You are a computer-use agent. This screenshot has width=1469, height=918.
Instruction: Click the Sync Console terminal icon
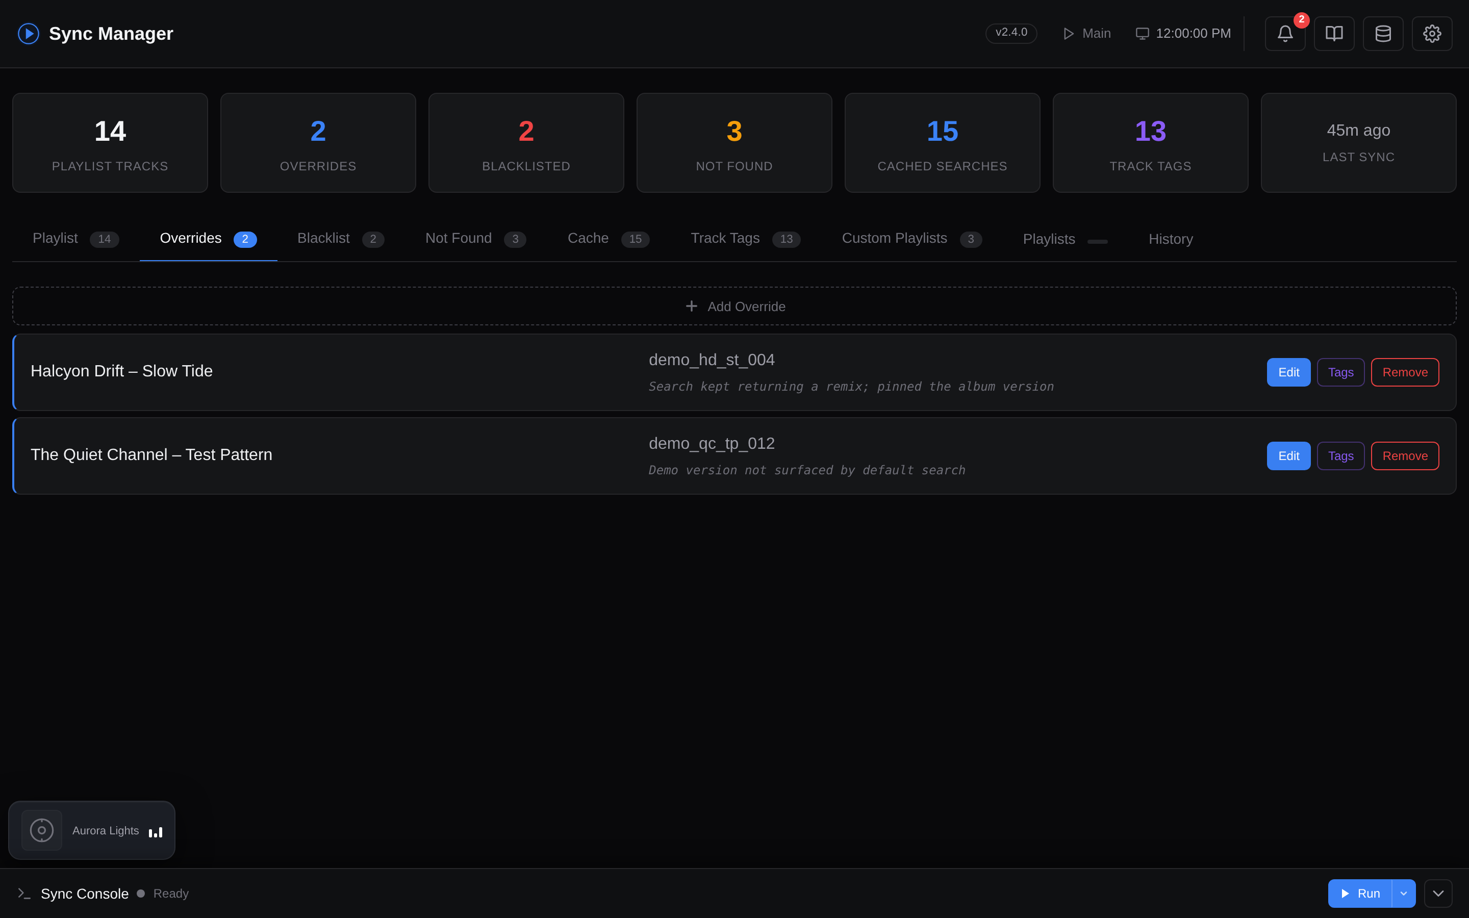[24, 894]
